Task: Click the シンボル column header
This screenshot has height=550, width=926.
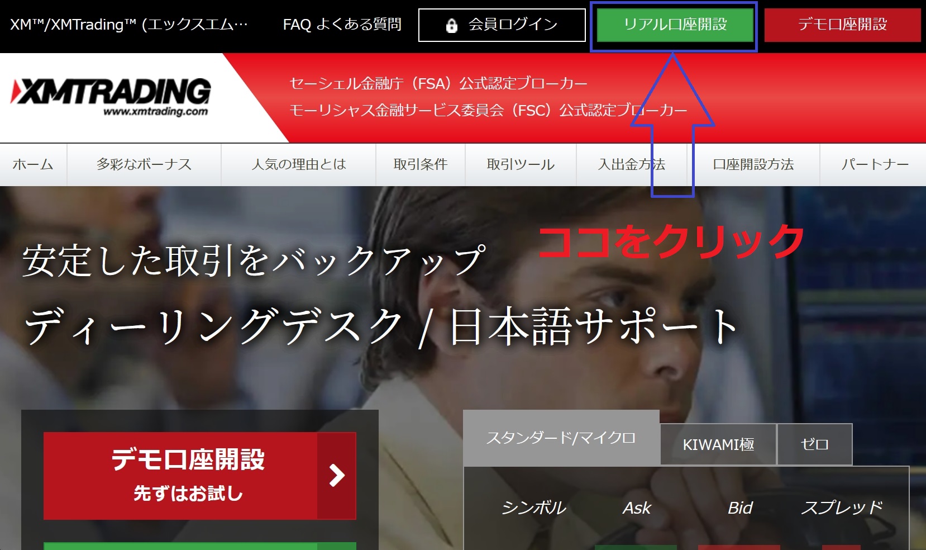Action: (x=533, y=508)
